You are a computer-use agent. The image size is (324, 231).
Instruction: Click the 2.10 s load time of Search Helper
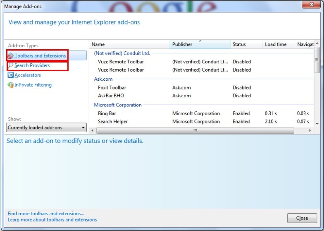coord(271,122)
